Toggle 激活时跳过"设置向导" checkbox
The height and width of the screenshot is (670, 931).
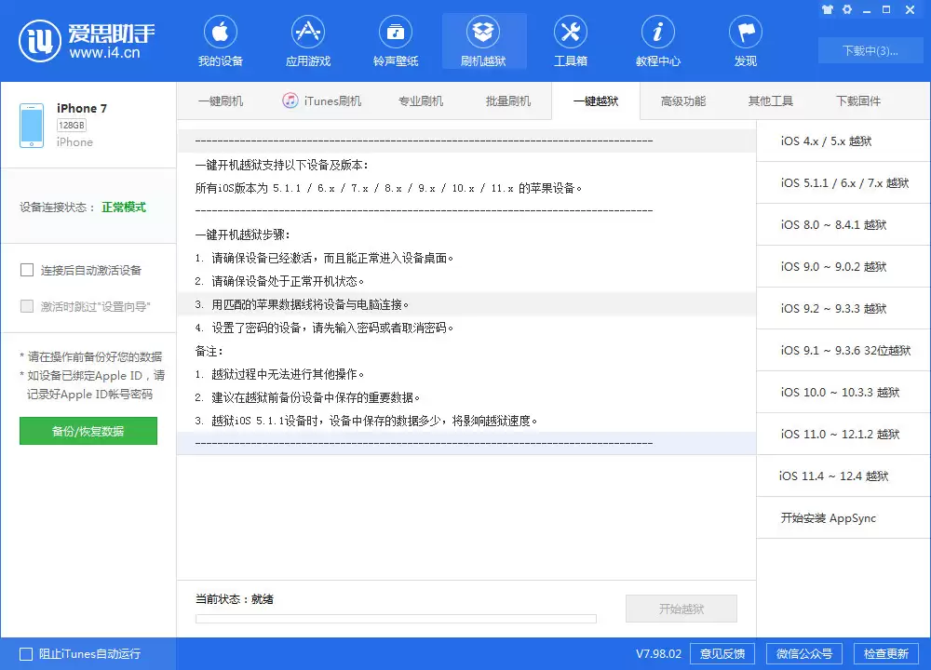pyautogui.click(x=27, y=306)
